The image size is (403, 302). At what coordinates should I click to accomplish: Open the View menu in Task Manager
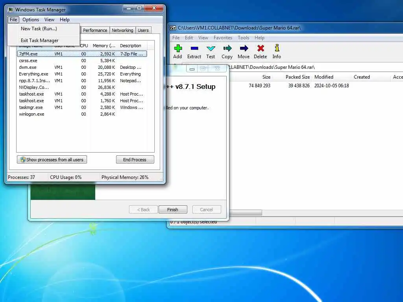click(x=49, y=20)
